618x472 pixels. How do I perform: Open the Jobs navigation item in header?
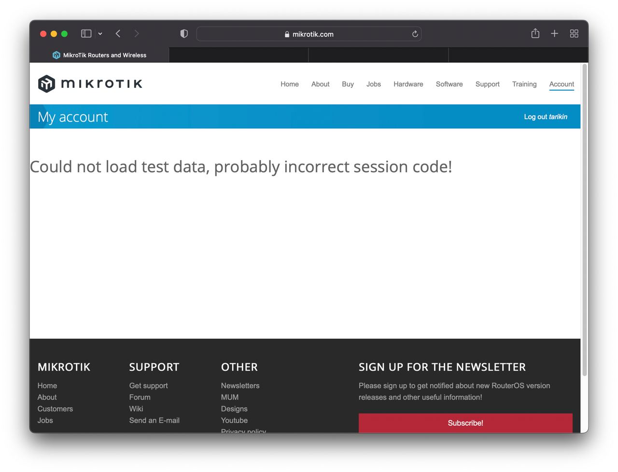point(374,84)
